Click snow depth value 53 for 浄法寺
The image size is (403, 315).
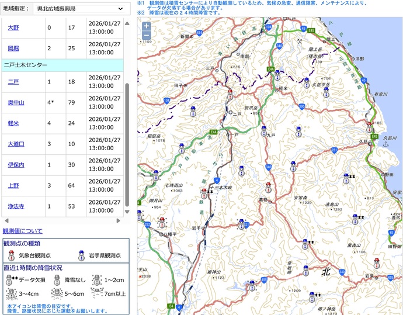coord(71,206)
